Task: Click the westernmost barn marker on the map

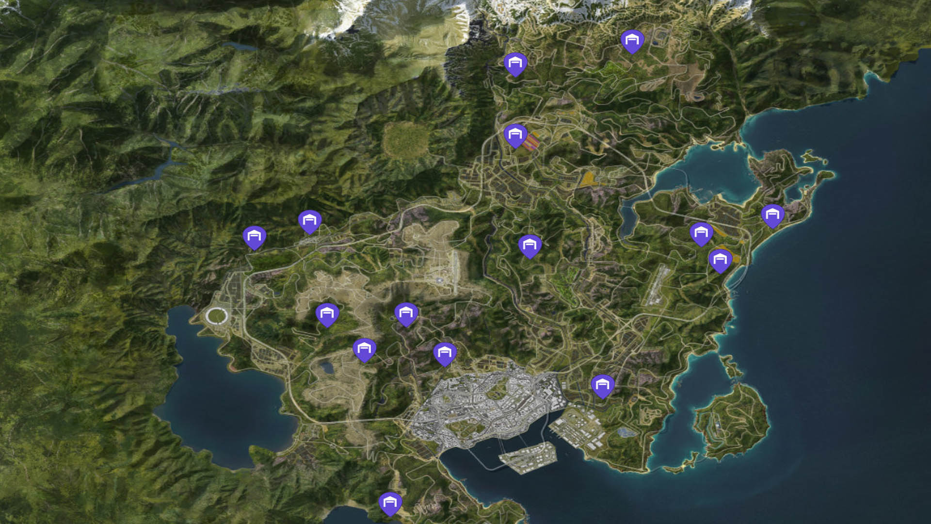Action: (255, 238)
